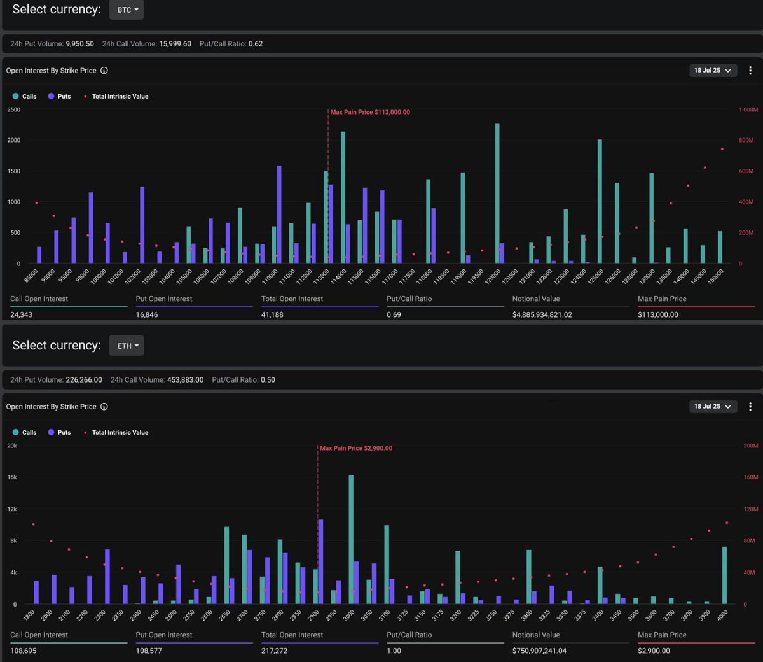
Task: Open the BTC chart's three-dot options menu
Action: click(x=750, y=71)
